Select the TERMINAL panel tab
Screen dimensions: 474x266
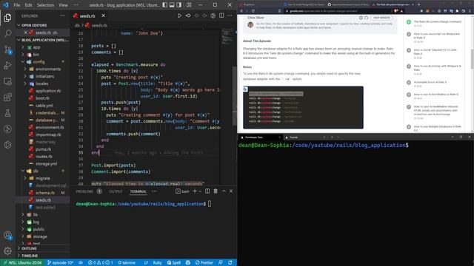138,191
